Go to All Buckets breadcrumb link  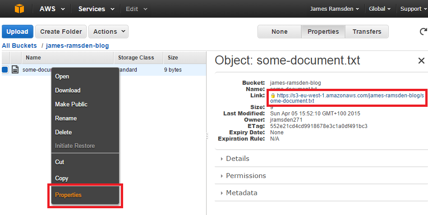tap(19, 46)
